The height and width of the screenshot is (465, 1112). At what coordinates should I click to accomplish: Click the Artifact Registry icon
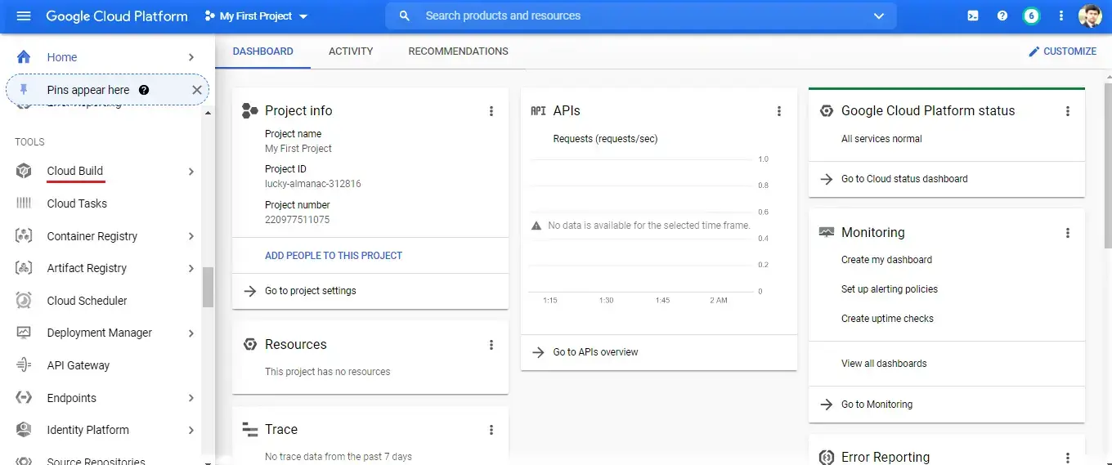[x=24, y=268]
